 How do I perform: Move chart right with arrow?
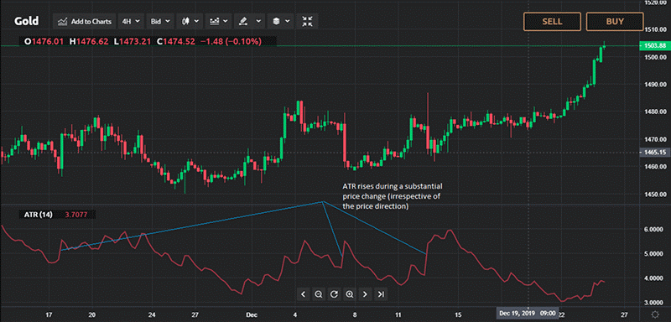coord(365,293)
